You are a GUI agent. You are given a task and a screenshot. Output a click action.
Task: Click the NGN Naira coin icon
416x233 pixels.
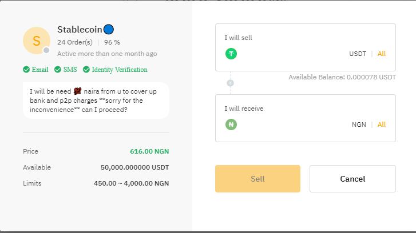231,124
